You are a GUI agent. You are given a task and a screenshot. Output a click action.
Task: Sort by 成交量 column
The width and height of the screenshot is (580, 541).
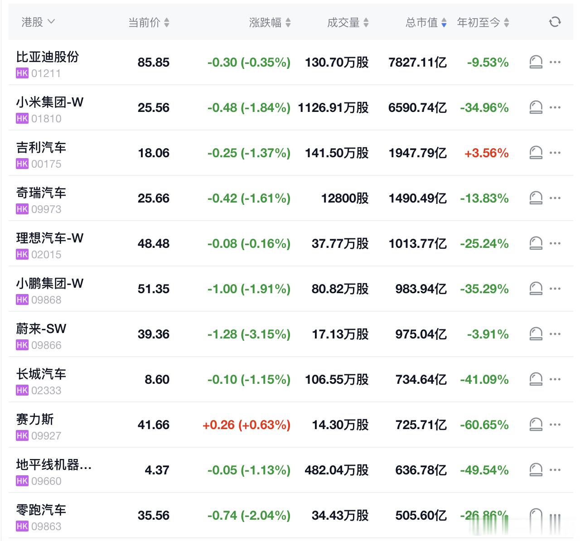click(x=348, y=22)
